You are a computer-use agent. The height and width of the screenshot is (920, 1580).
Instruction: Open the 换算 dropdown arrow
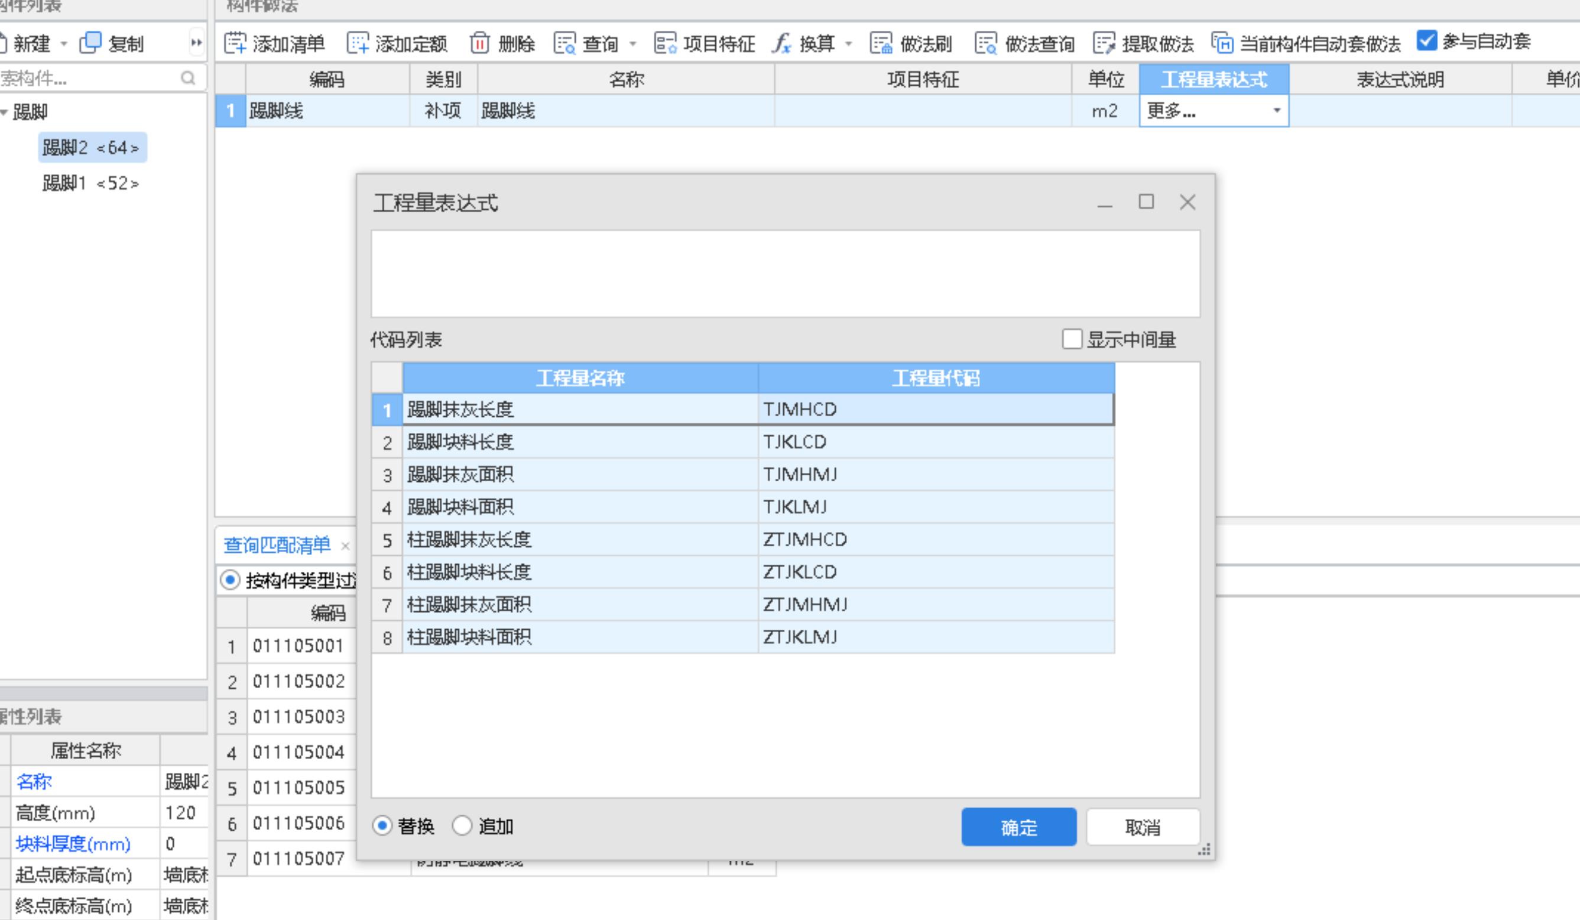coord(848,44)
